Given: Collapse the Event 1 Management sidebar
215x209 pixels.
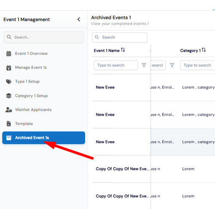Looking at the screenshot, I should (79, 19).
